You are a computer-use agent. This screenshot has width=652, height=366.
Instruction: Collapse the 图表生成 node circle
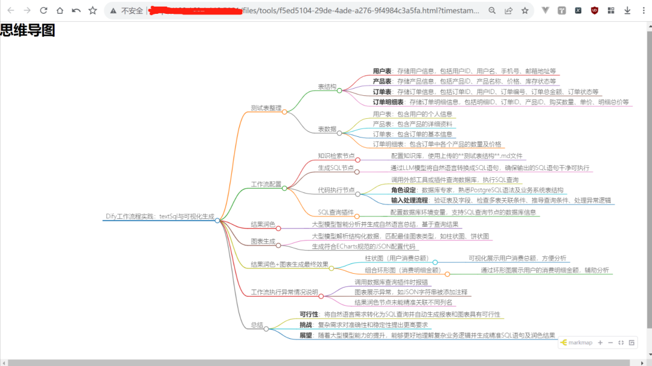coord(278,245)
